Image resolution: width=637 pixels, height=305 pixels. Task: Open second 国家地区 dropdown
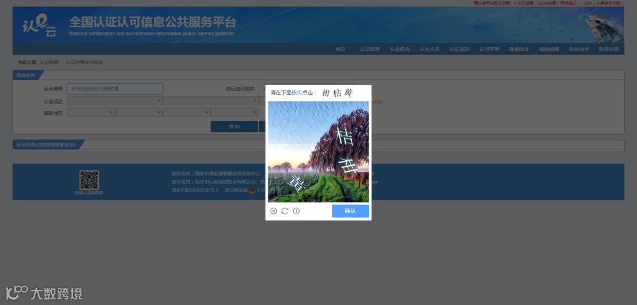pos(139,112)
